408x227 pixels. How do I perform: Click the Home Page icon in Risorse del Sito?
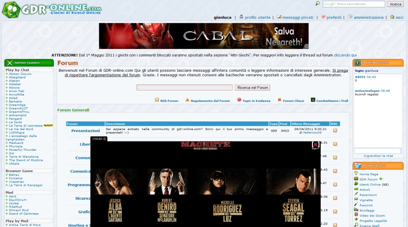coord(356,173)
